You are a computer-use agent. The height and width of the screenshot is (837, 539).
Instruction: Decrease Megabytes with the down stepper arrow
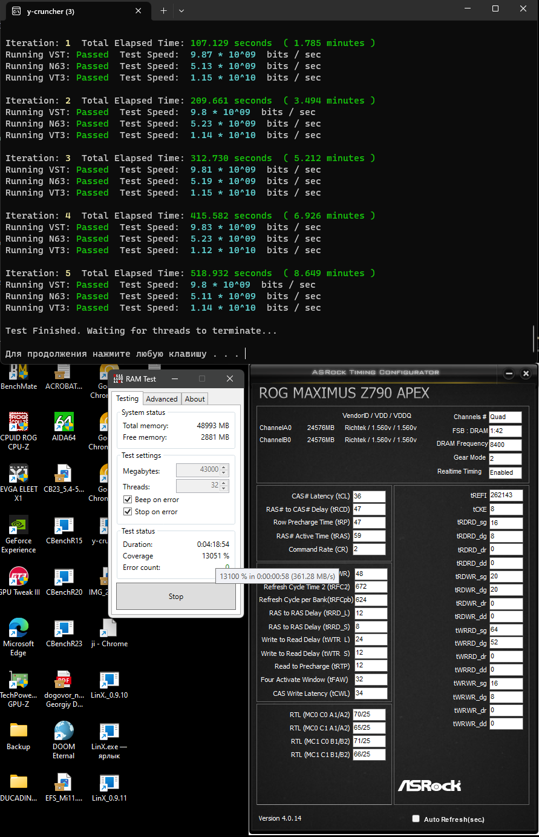tap(224, 473)
